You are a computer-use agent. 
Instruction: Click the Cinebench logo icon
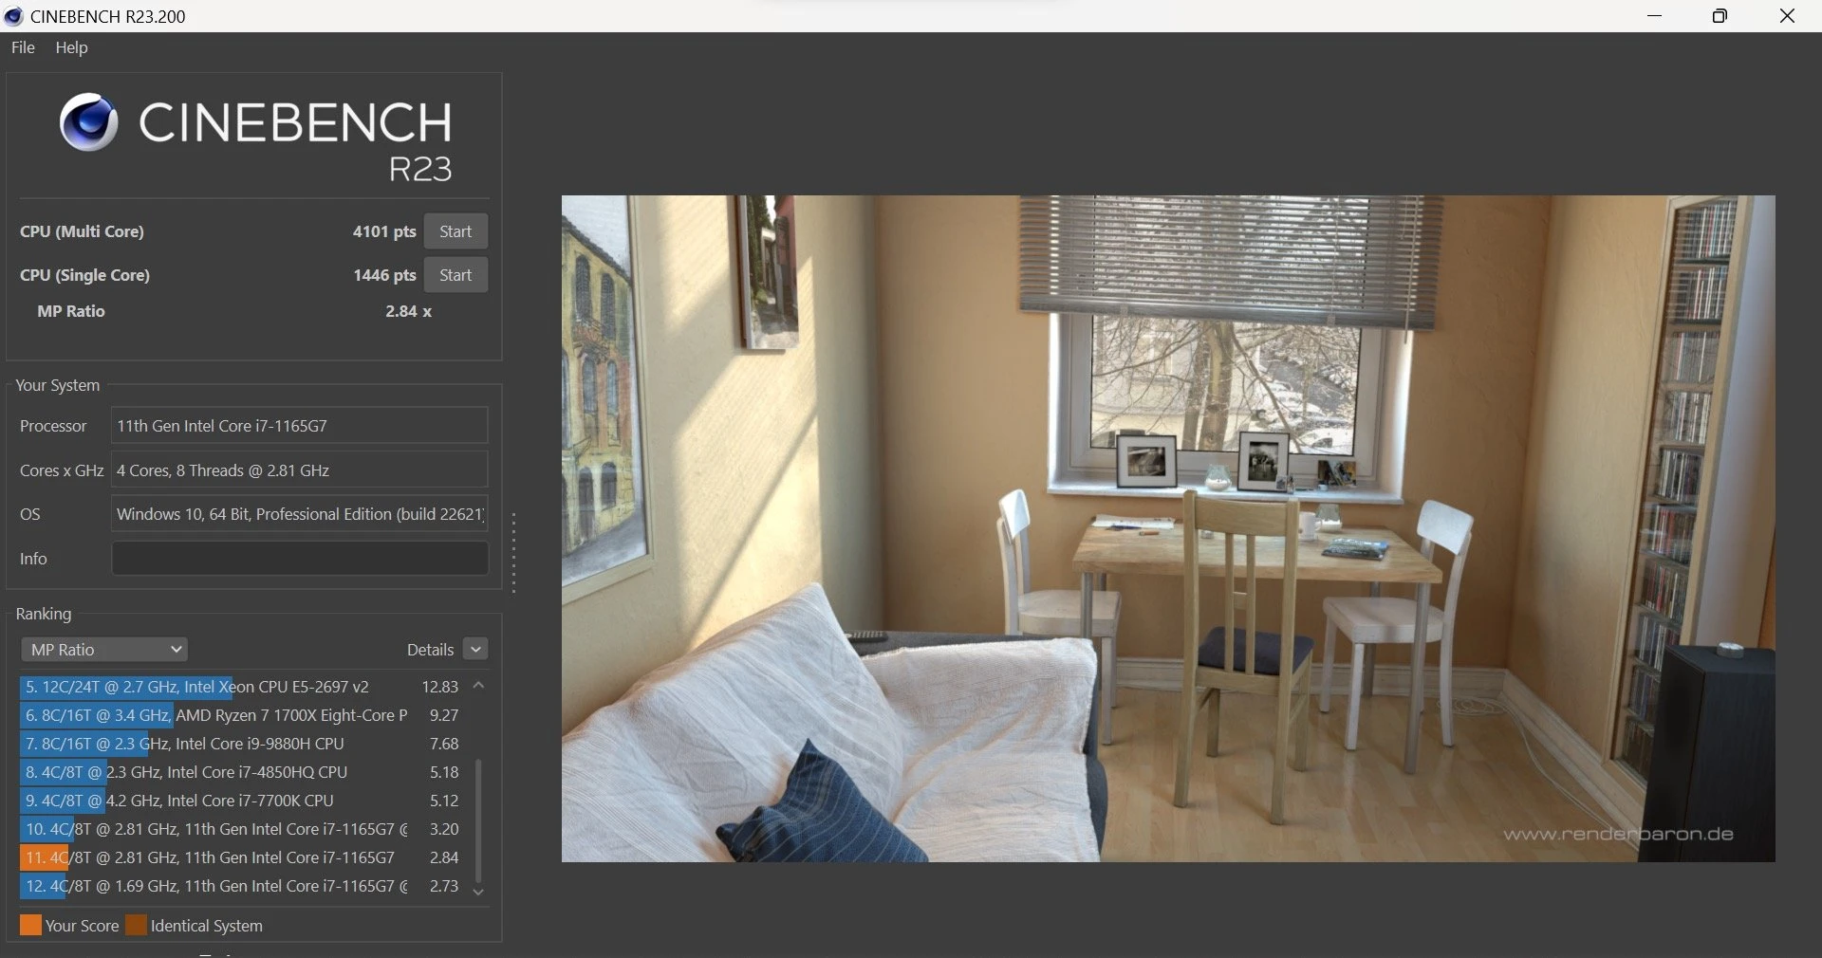coord(89,122)
